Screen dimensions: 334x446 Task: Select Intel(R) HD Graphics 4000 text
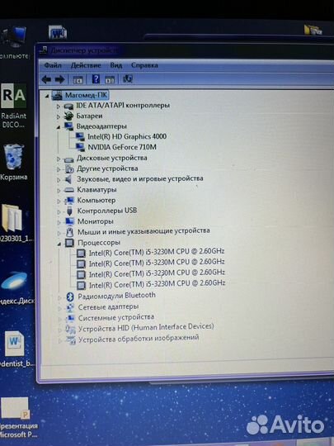pos(127,137)
